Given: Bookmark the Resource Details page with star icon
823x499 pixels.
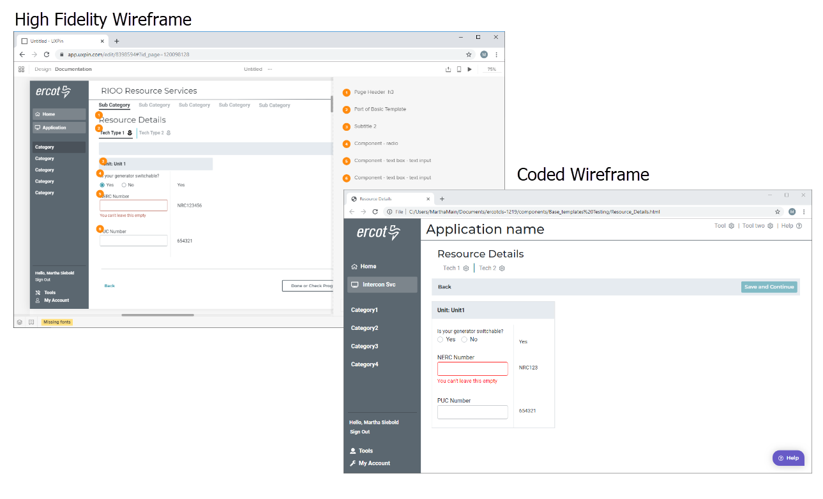Looking at the screenshot, I should tap(777, 211).
